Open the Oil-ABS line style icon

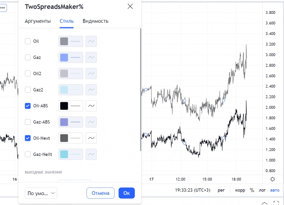click(91, 106)
